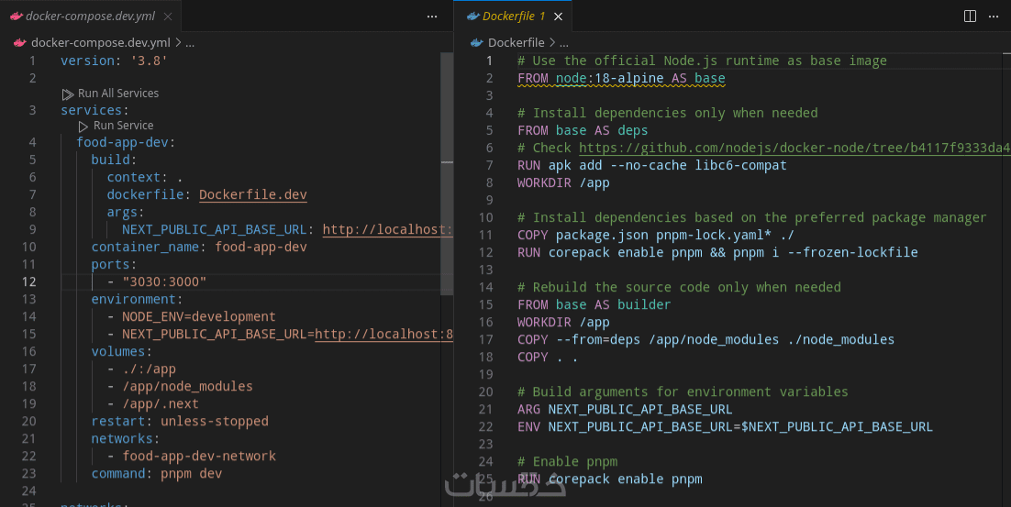Click 'FROM node:18-alpine AS base' line
1011x507 pixels.
coord(621,78)
